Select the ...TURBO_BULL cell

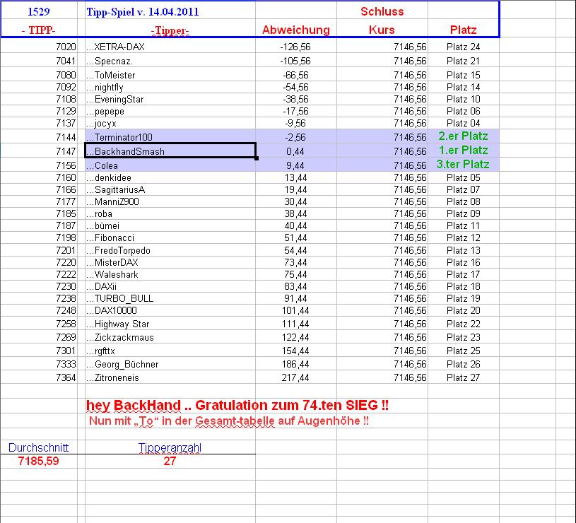170,298
